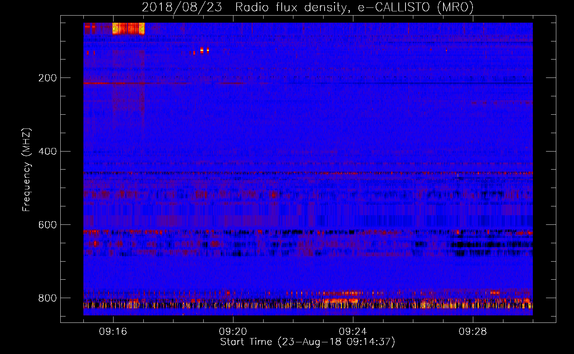Click the plot title "Radio flux density, e-CALLISTO (MRO)"
The height and width of the screenshot is (354, 574).
(354, 7)
